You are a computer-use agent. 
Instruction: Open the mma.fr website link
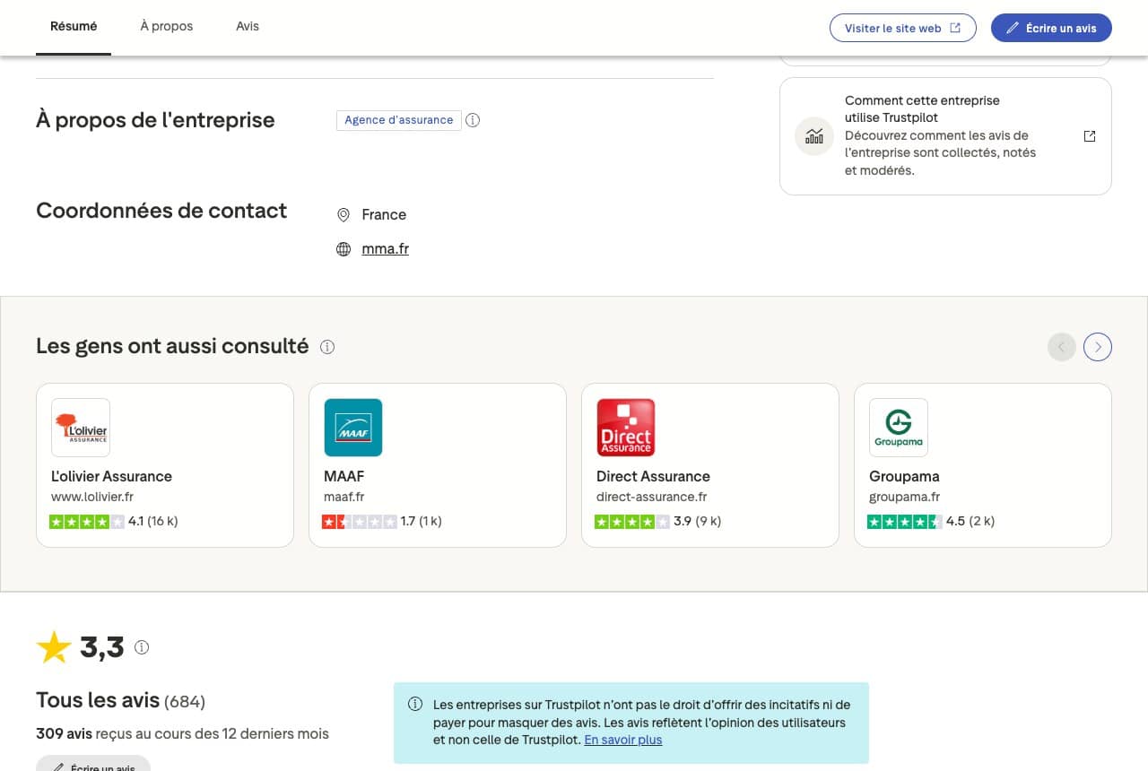click(385, 249)
